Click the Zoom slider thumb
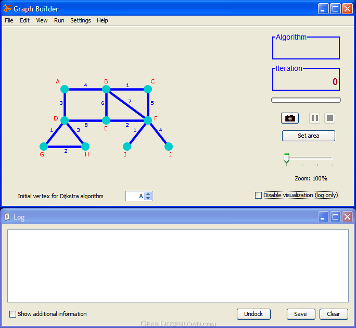The image size is (356, 328). [x=287, y=158]
